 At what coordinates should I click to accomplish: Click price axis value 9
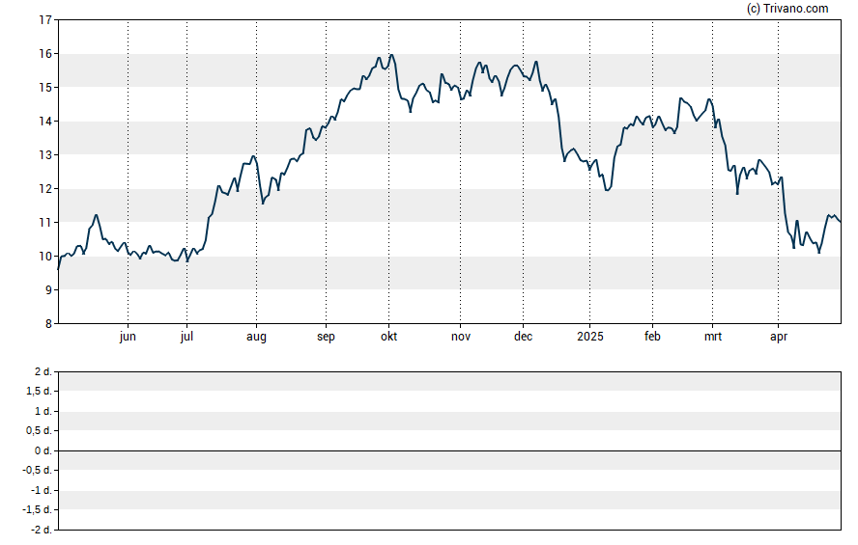point(48,290)
